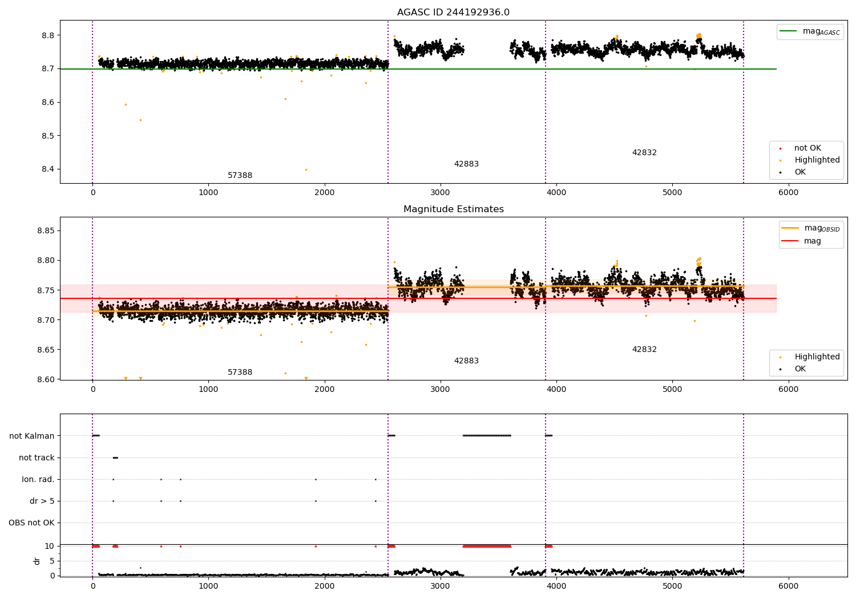Image resolution: width=856 pixels, height=599 pixels.
Task: Click the title "AGASC ID 244192936.0"
Action: click(453, 13)
